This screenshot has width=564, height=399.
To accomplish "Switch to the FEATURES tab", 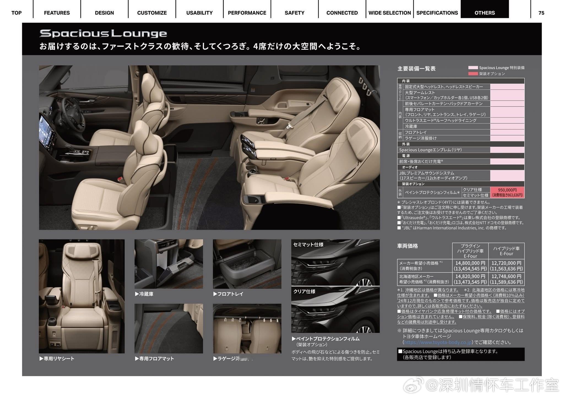I will [57, 13].
